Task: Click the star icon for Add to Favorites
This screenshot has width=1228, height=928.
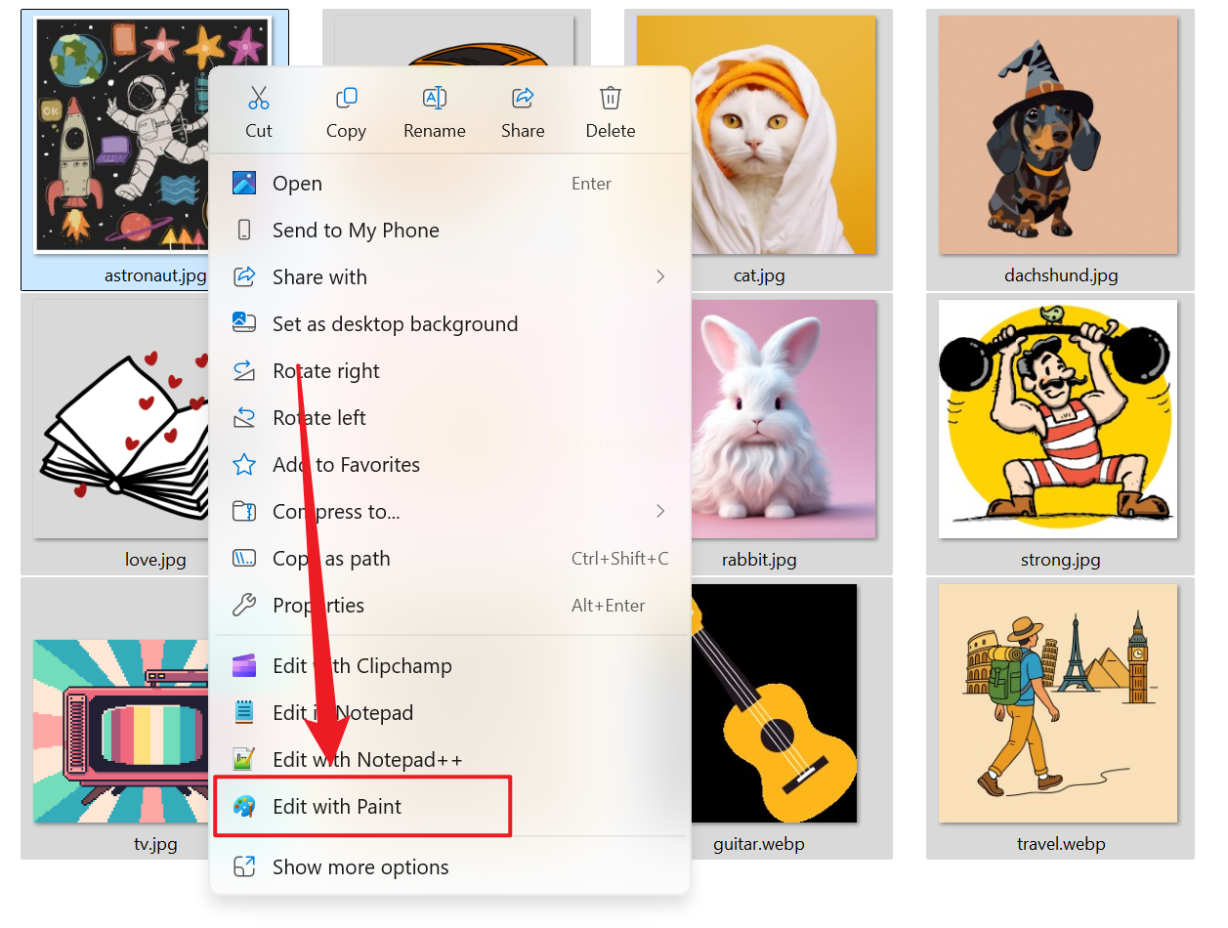Action: click(x=244, y=464)
